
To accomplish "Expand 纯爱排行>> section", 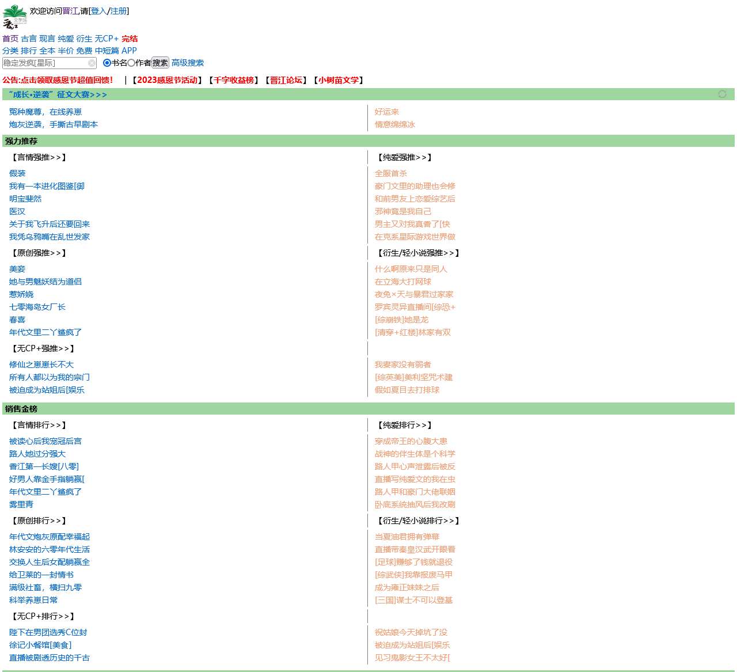I will 405,425.
